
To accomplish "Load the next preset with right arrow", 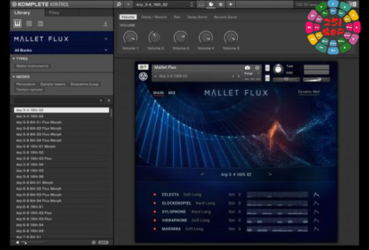I will (x=270, y=174).
